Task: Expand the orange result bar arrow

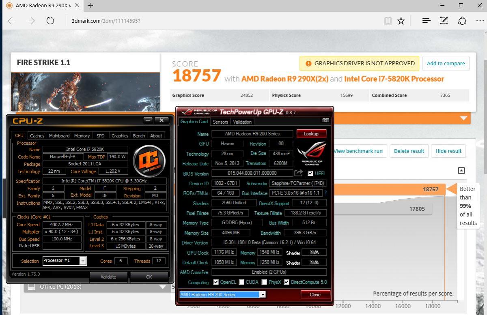Action: 463,118
